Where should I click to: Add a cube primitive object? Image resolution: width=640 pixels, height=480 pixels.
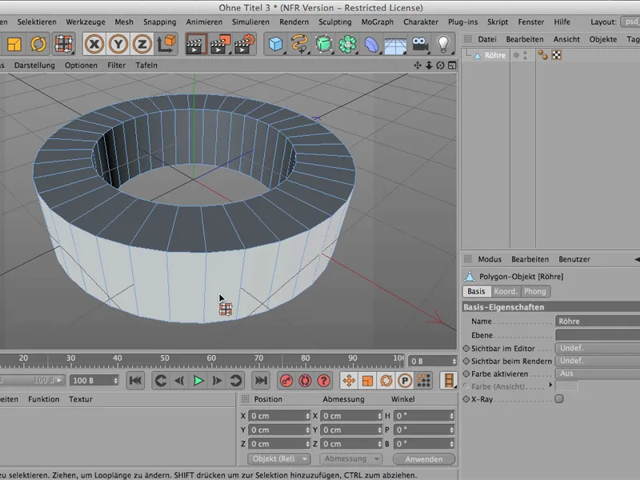[276, 44]
